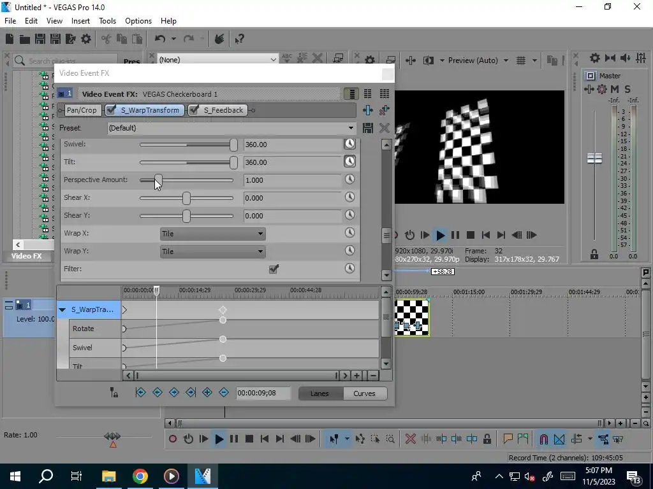Open the edit tool selection dropdown arrow
653x489 pixels.
coord(347,439)
